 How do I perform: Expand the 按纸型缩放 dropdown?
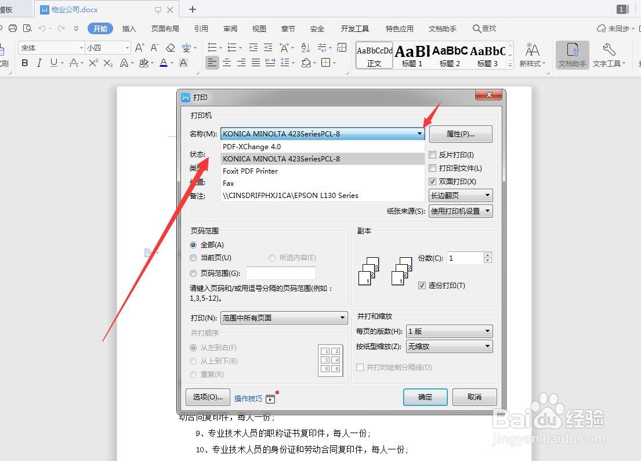point(488,346)
